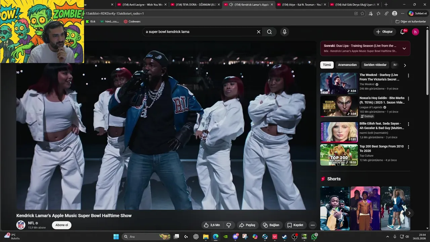Open a new browser tab
430x242 pixels.
[x=386, y=4]
